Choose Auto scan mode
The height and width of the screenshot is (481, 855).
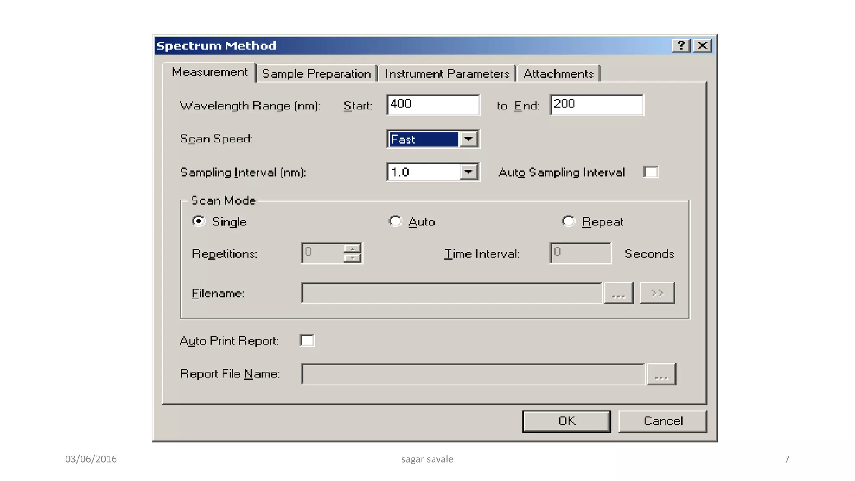395,221
